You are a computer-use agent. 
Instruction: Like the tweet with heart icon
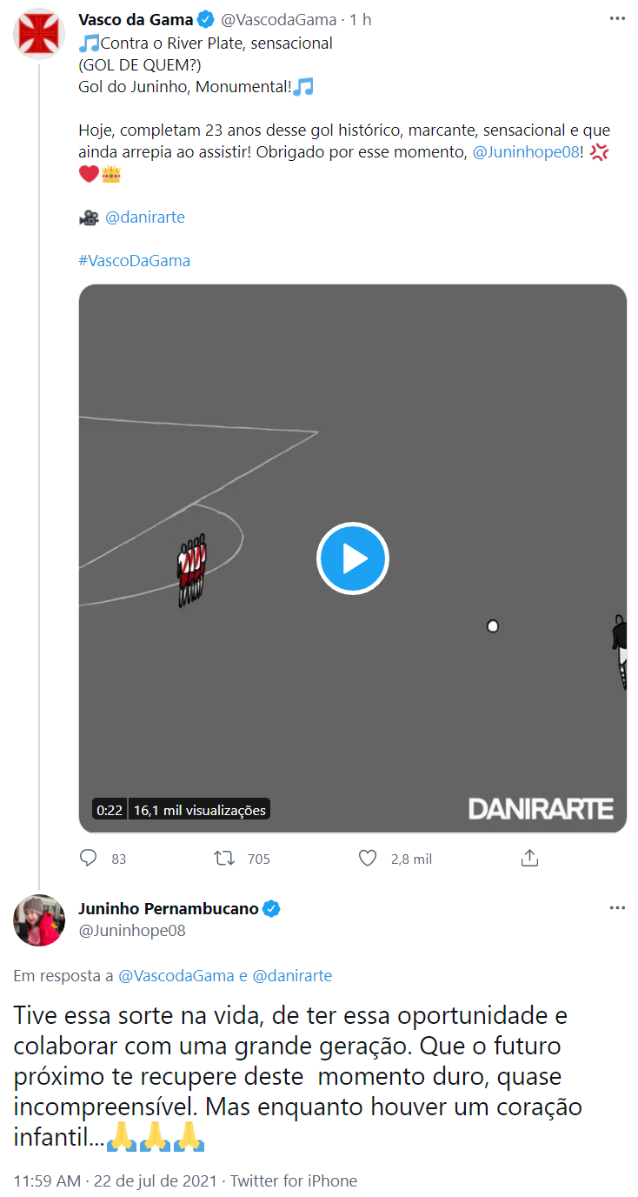[368, 859]
